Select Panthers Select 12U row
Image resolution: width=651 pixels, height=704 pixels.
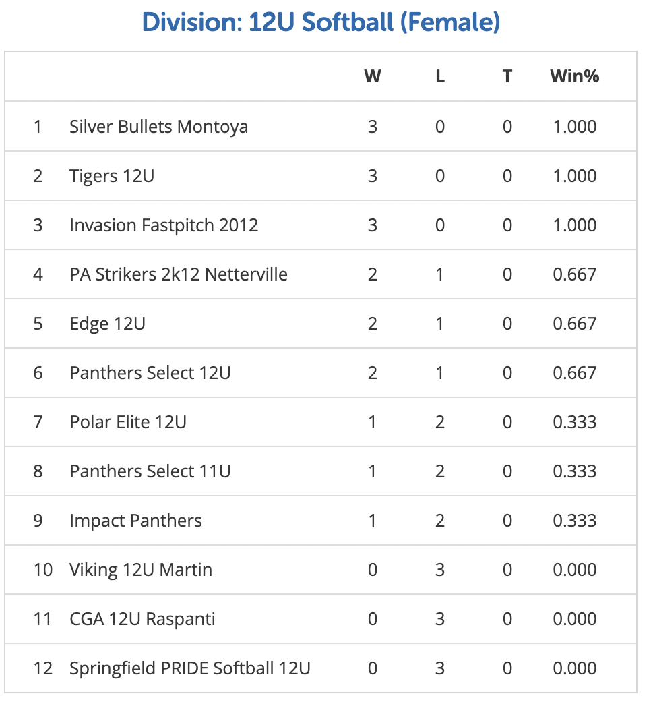(x=321, y=373)
